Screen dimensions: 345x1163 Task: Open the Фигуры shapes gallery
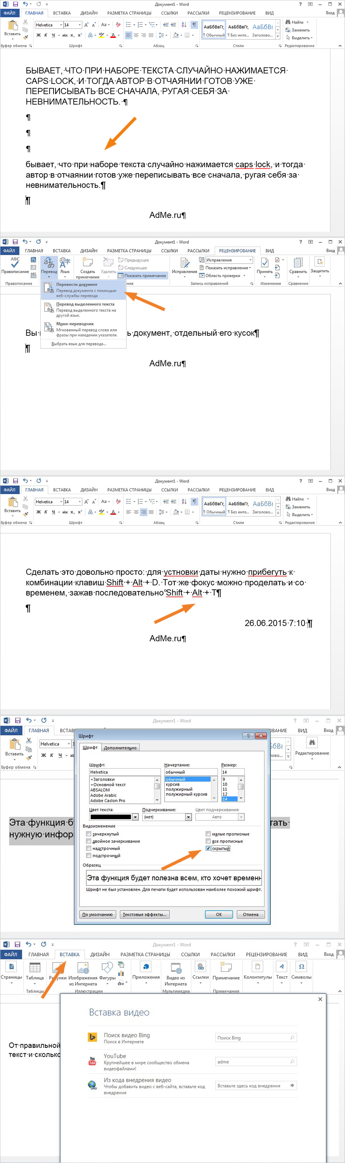(107, 970)
